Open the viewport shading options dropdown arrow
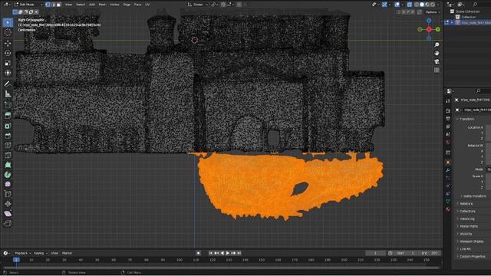 click(438, 5)
